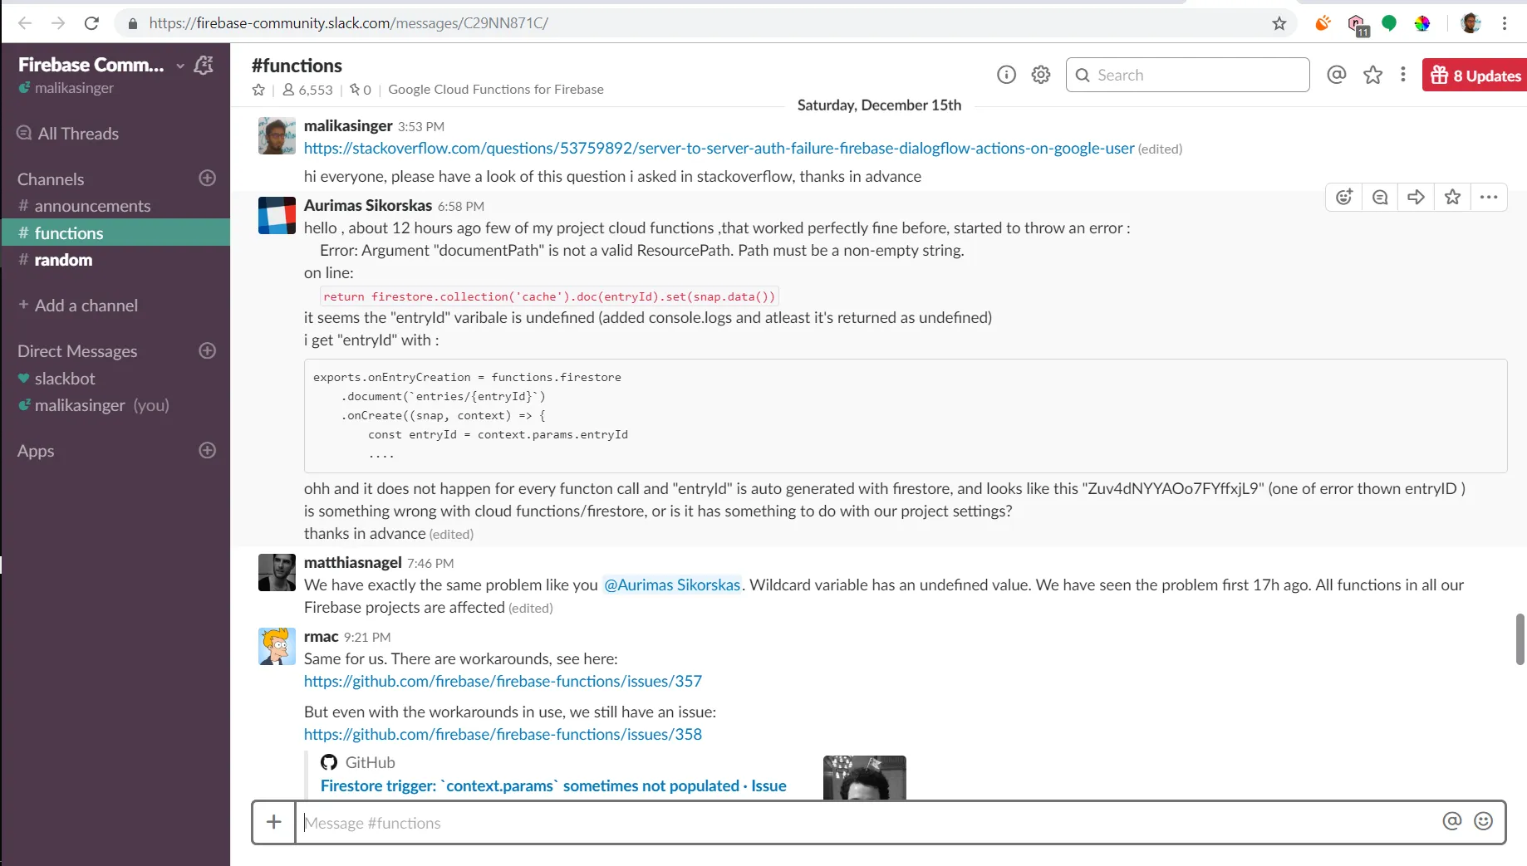The width and height of the screenshot is (1527, 866).
Task: Start a thread on Aurimas's message
Action: 1380,197
